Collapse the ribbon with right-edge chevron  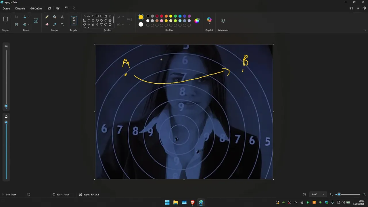tap(365, 30)
